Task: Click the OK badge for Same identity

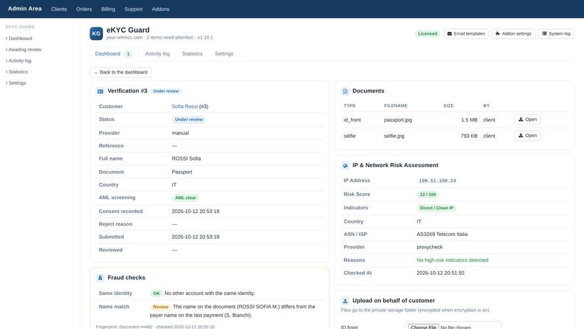Action: pyautogui.click(x=156, y=293)
